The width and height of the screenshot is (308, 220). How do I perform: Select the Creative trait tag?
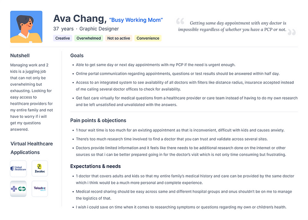click(x=62, y=38)
